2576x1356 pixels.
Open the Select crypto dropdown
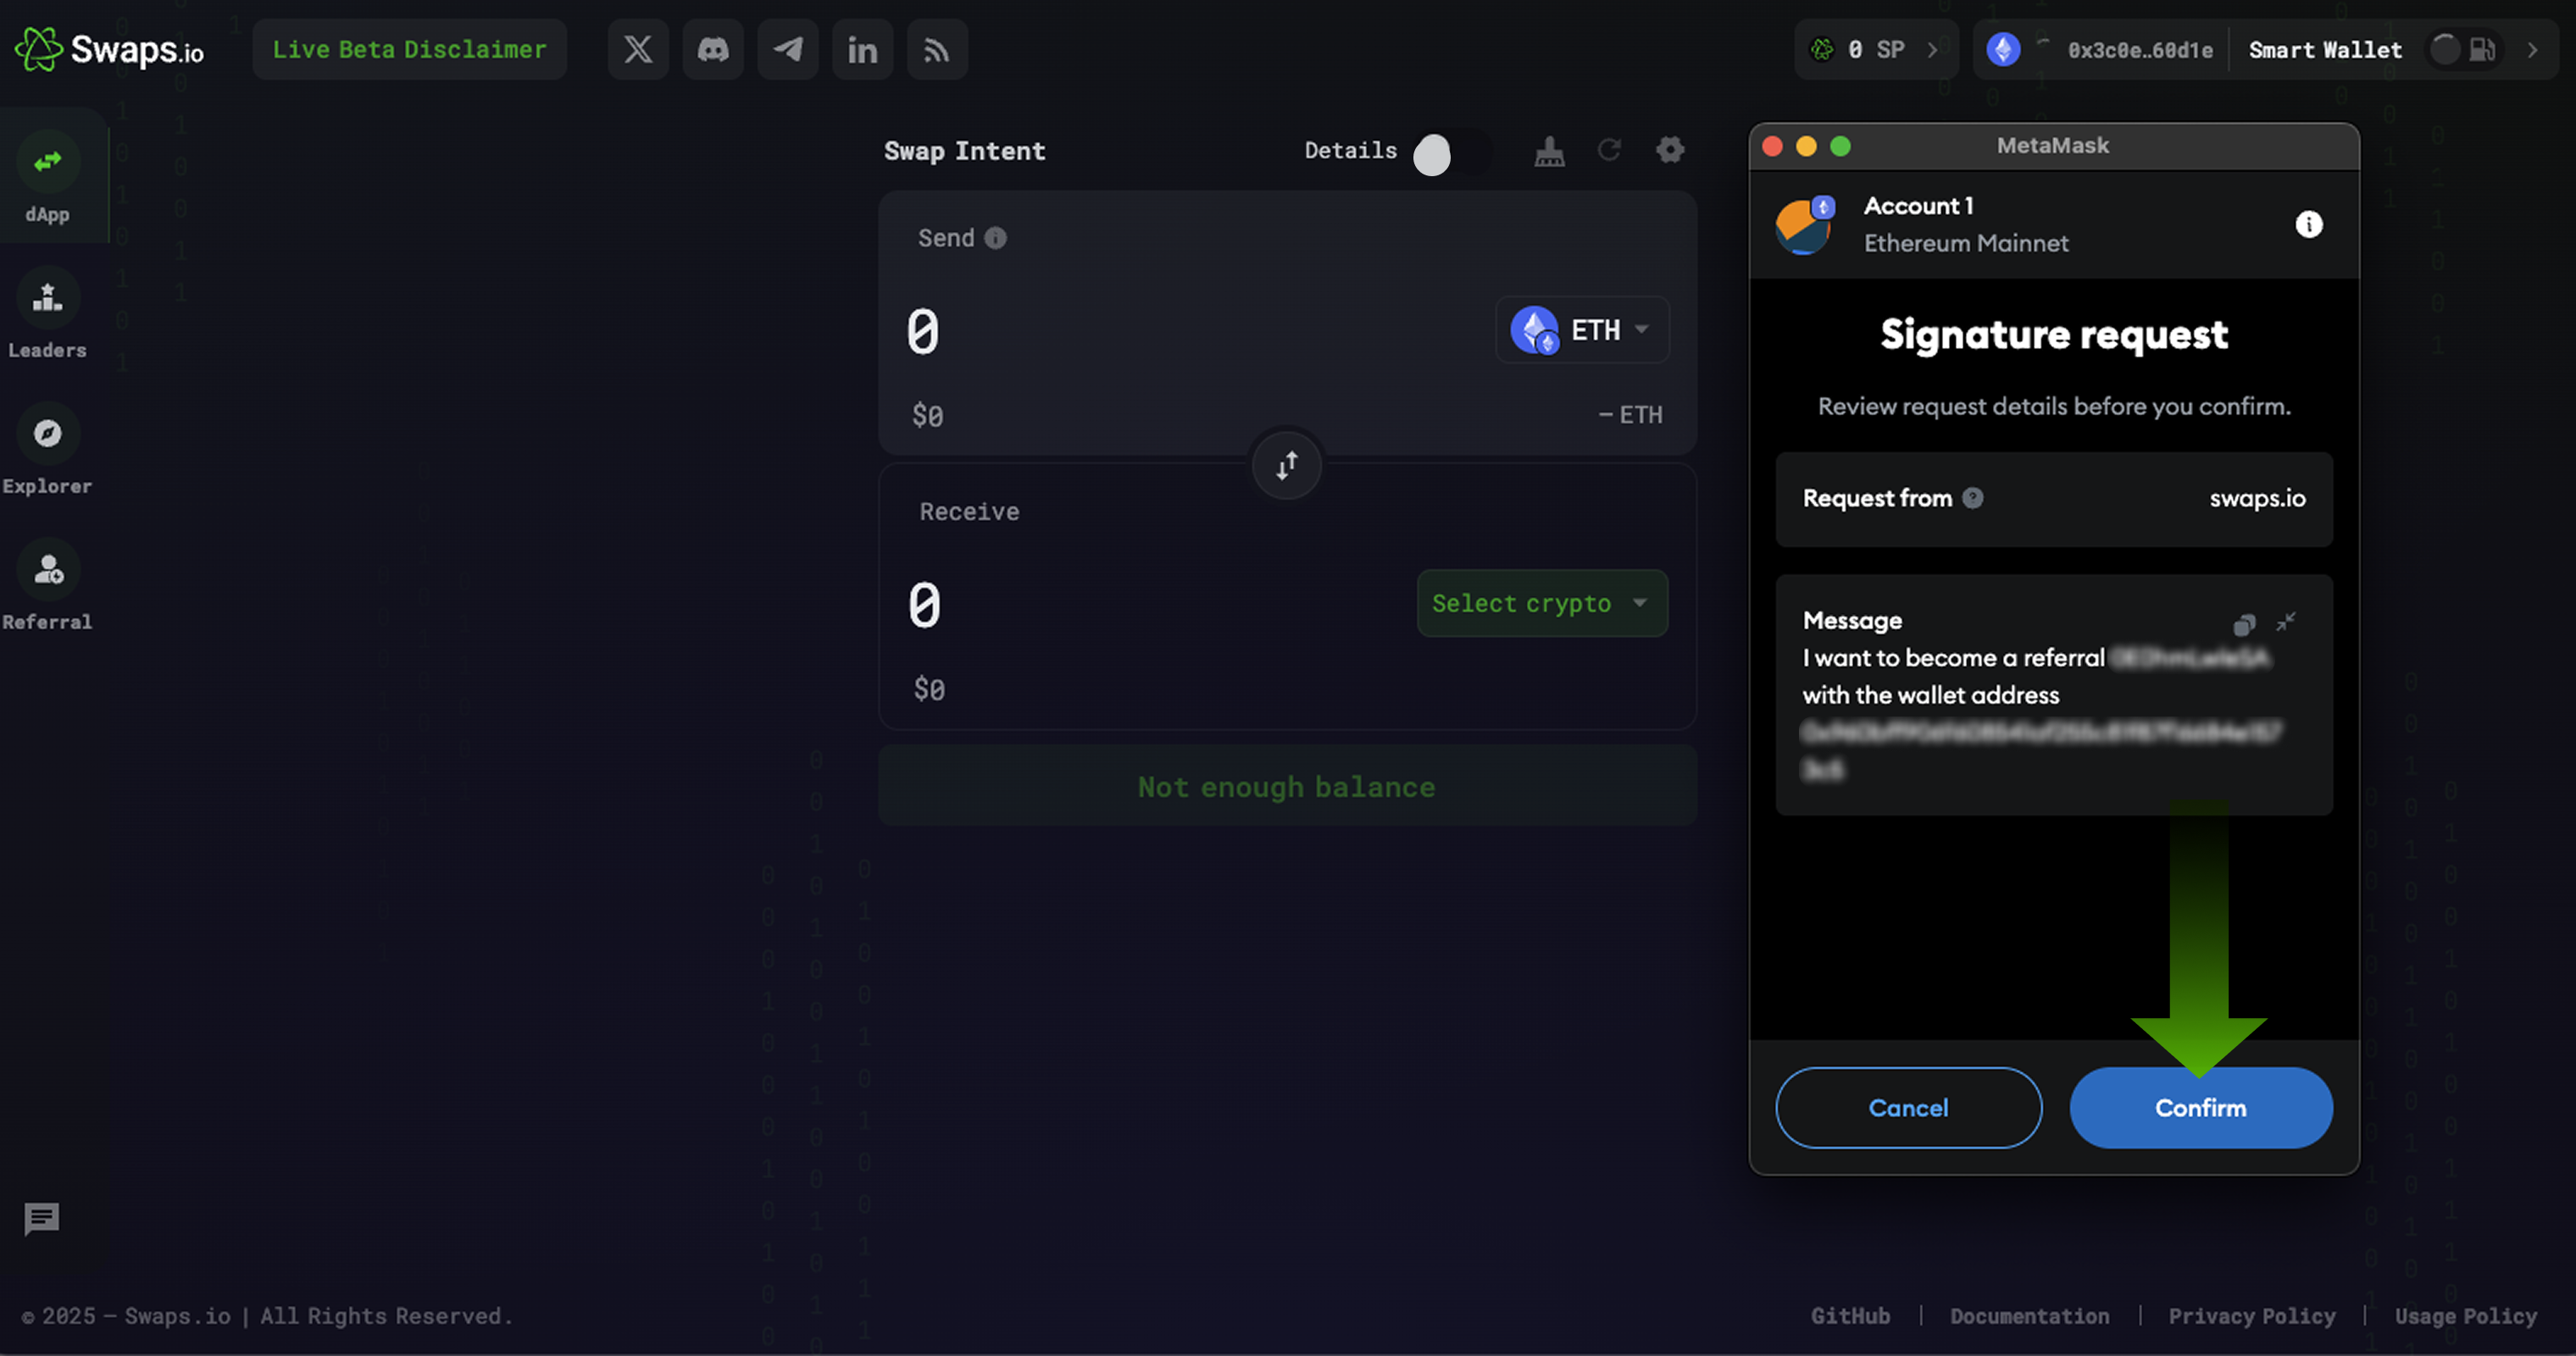[x=1542, y=602]
